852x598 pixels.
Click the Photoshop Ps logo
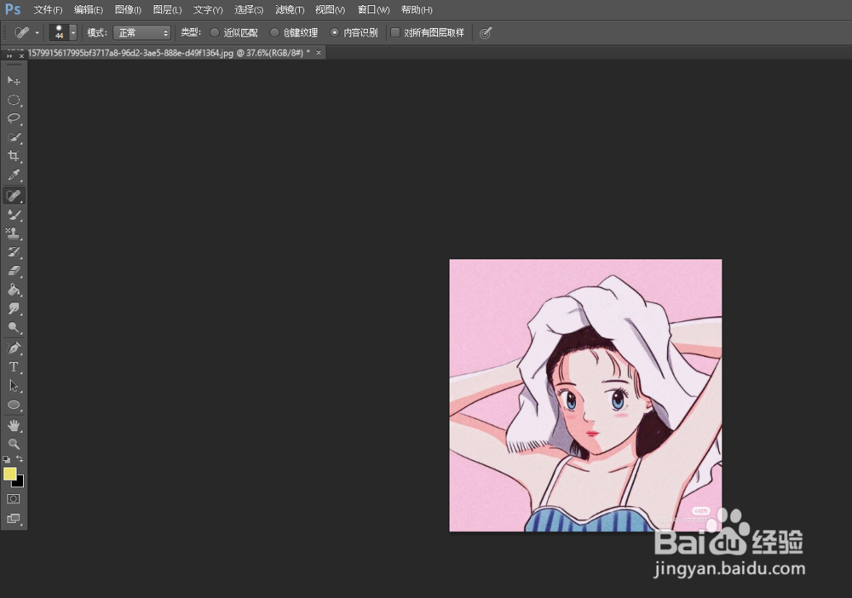(x=13, y=9)
